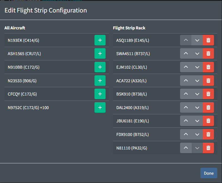This screenshot has height=183, width=222.
Task: Move BSK910 up in the rack
Action: click(x=186, y=94)
